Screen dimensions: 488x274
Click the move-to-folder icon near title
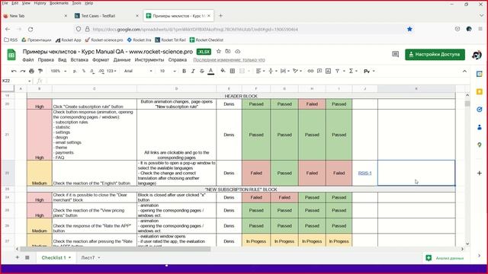[x=228, y=52]
